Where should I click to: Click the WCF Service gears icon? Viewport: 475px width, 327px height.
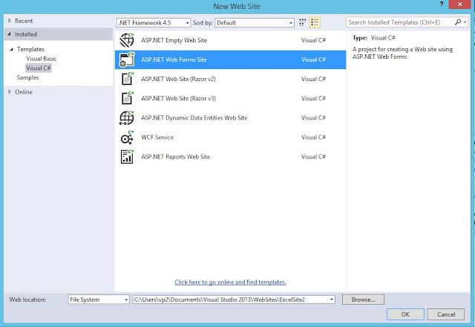127,137
